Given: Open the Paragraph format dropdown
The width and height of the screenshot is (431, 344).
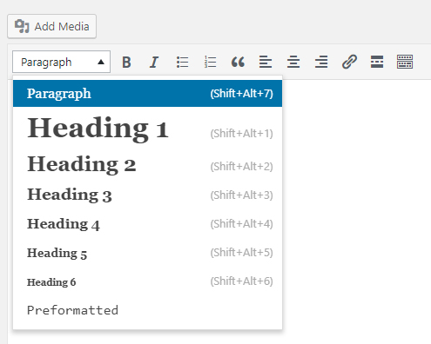Looking at the screenshot, I should 61,62.
